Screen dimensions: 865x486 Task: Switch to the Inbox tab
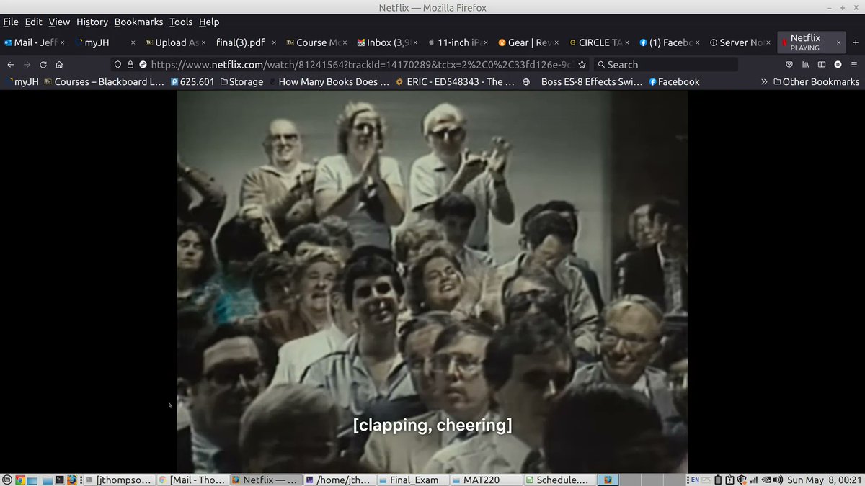click(387, 42)
